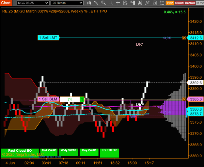Click the 11:51 time axis label
The image size is (204, 167).
point(98,163)
